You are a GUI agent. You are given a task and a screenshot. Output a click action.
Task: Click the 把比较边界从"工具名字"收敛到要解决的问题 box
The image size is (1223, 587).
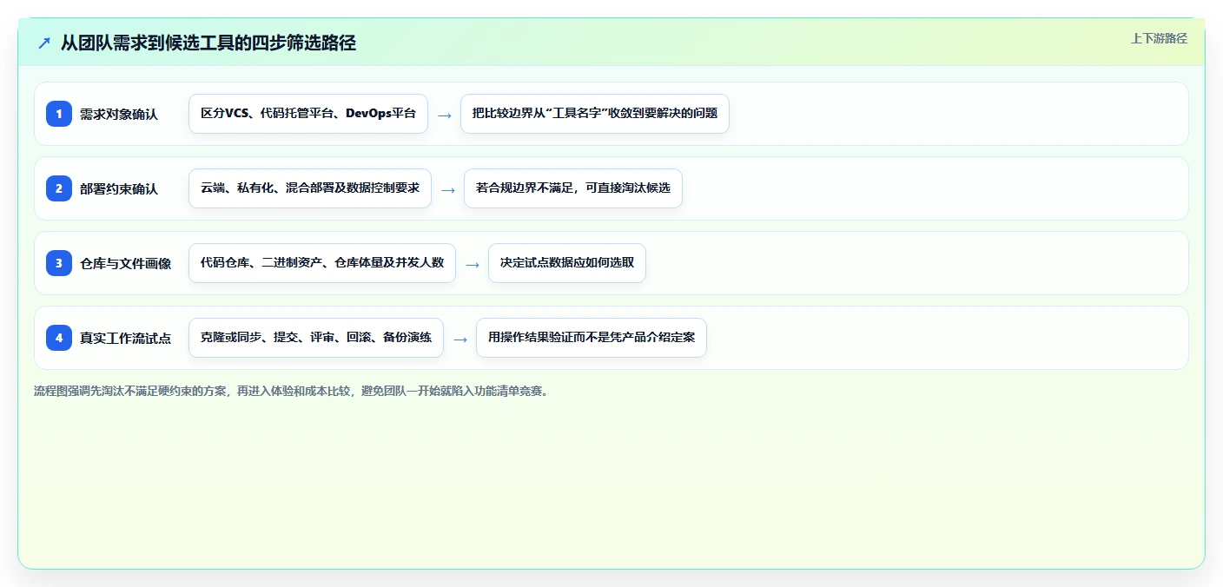tap(595, 114)
